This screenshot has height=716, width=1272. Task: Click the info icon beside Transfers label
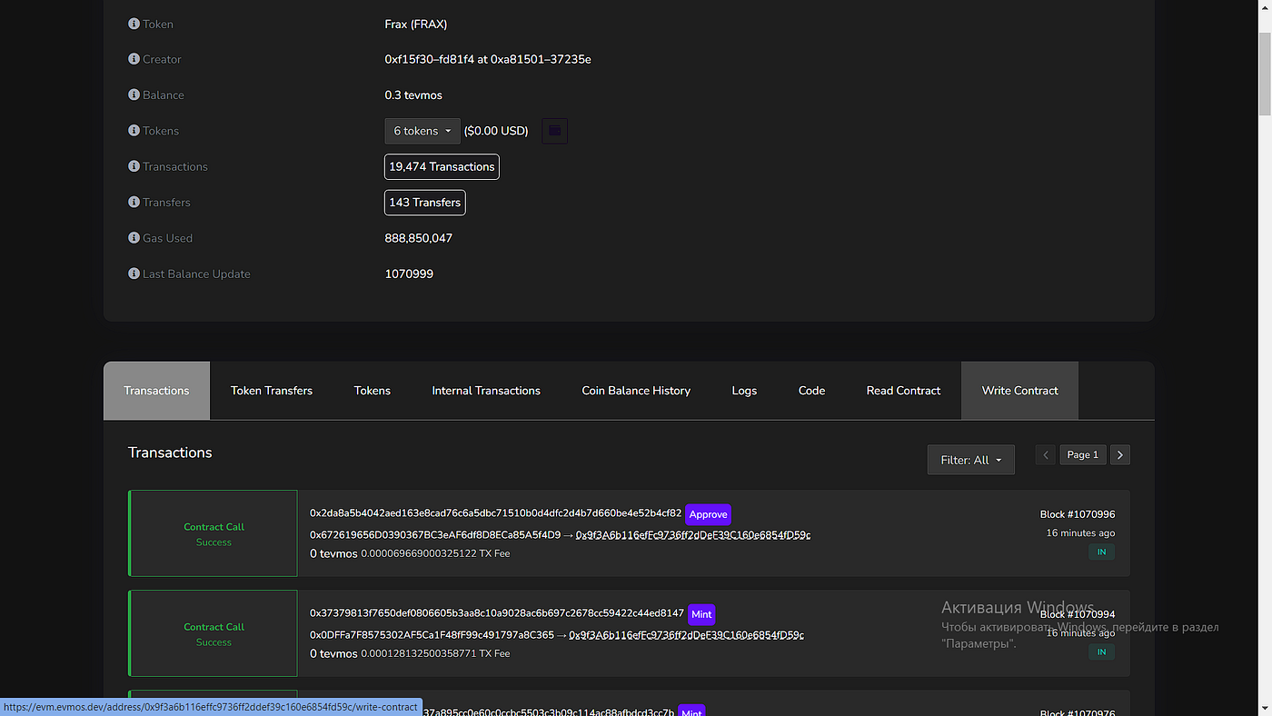134,202
